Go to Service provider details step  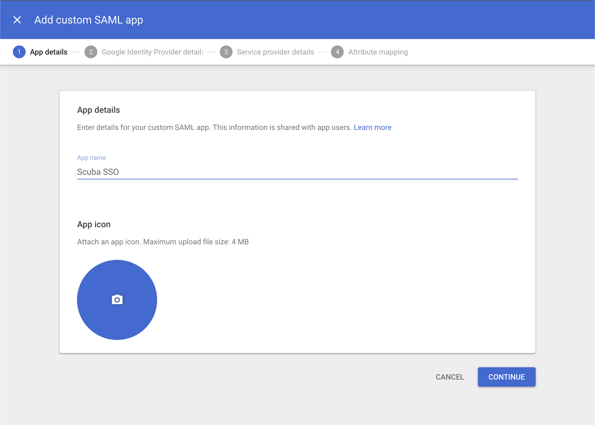(x=275, y=52)
